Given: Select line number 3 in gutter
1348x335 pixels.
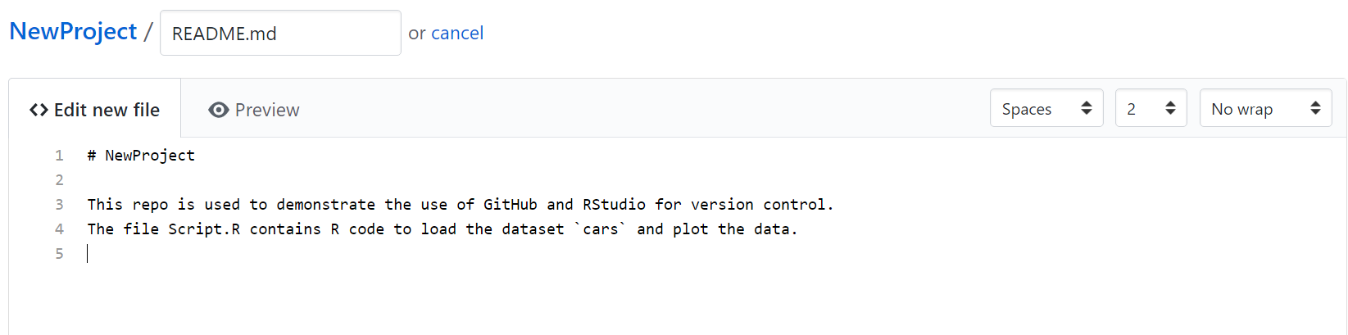Looking at the screenshot, I should point(59,205).
